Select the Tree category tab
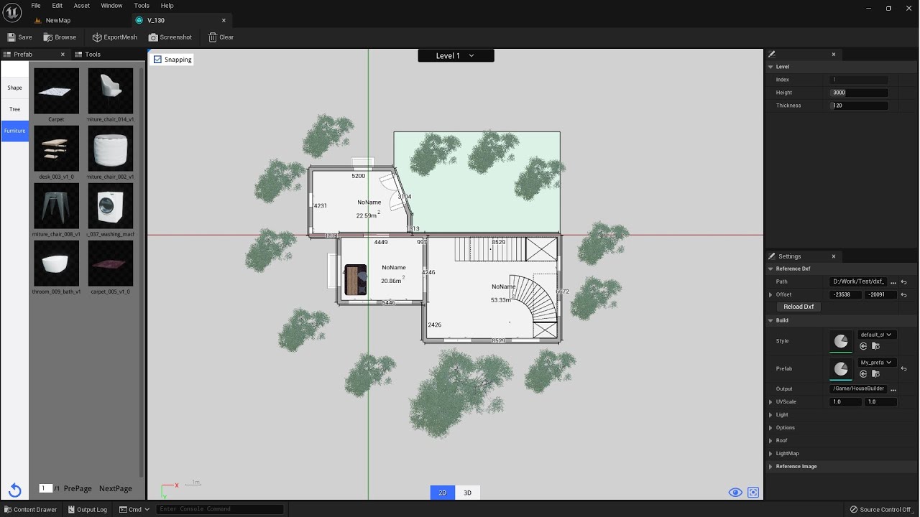The width and height of the screenshot is (920, 517). [x=14, y=109]
